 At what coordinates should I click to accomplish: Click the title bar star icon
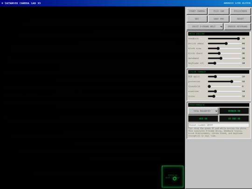tap(2, 3)
